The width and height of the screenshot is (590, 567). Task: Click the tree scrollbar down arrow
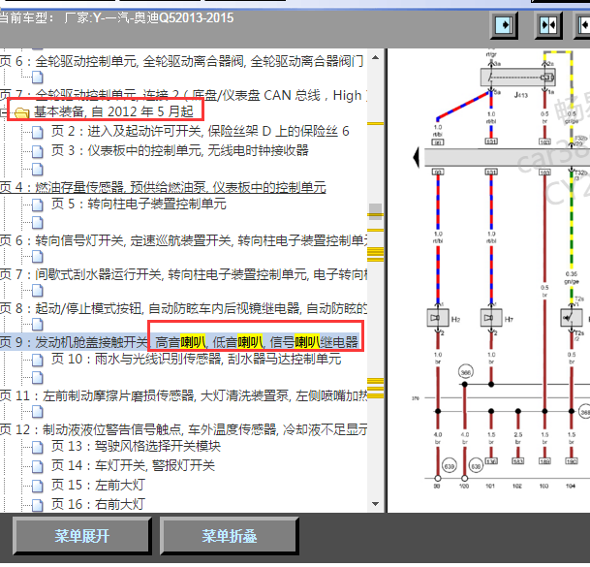point(375,504)
